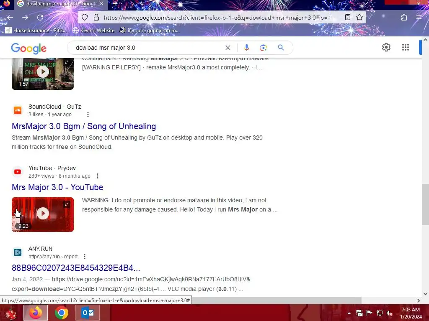429x321 pixels.
Task: Click the horizontal scrollbar right arrow
Action: pyautogui.click(x=419, y=301)
